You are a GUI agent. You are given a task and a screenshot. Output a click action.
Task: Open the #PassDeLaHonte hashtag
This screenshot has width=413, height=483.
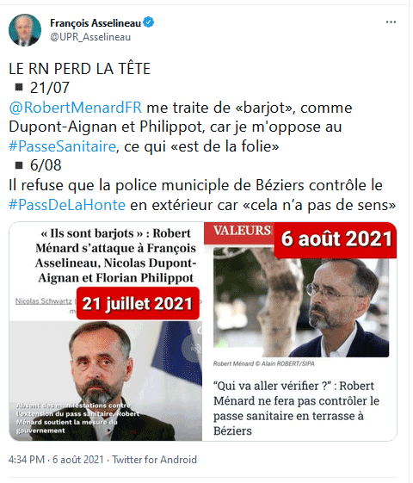click(x=67, y=205)
